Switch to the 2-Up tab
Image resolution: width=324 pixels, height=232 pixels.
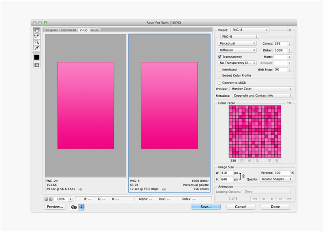point(83,30)
